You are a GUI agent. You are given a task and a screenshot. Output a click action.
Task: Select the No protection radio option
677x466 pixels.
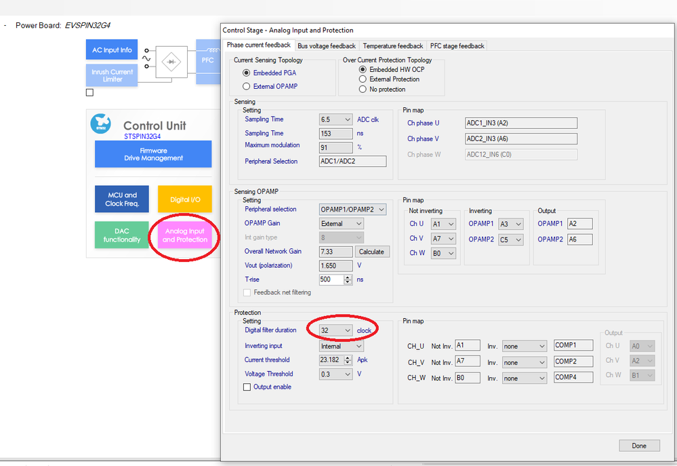[x=363, y=89]
